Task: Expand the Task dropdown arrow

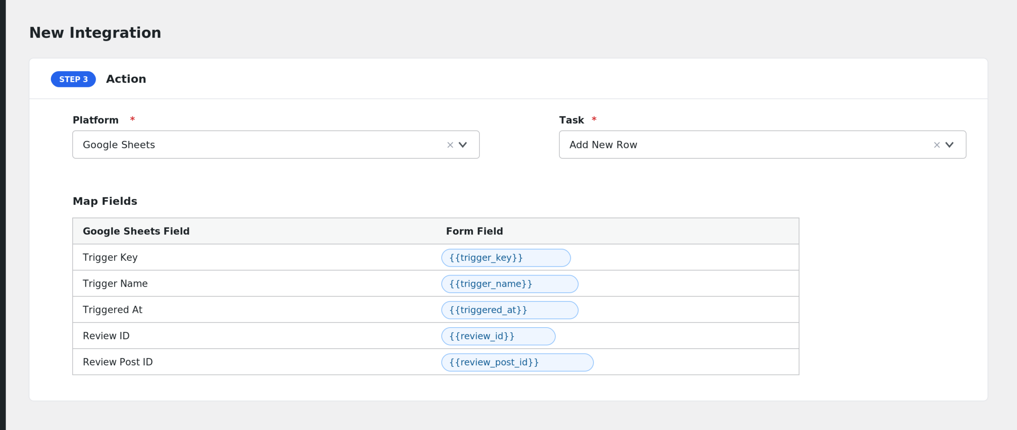Action: (949, 145)
